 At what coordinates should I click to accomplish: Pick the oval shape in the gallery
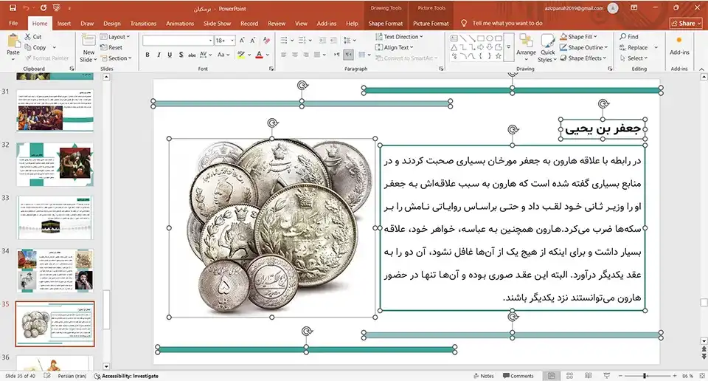[490, 38]
